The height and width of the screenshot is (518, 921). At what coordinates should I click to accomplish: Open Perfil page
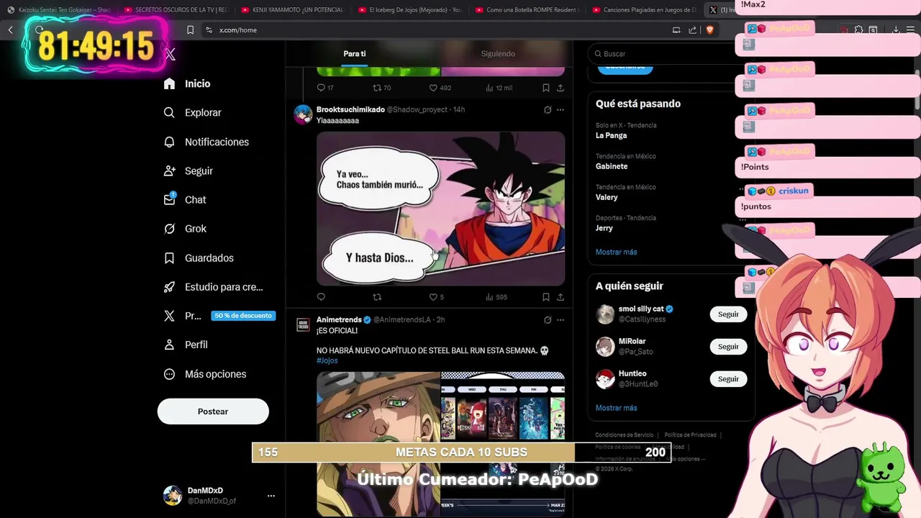(186, 345)
